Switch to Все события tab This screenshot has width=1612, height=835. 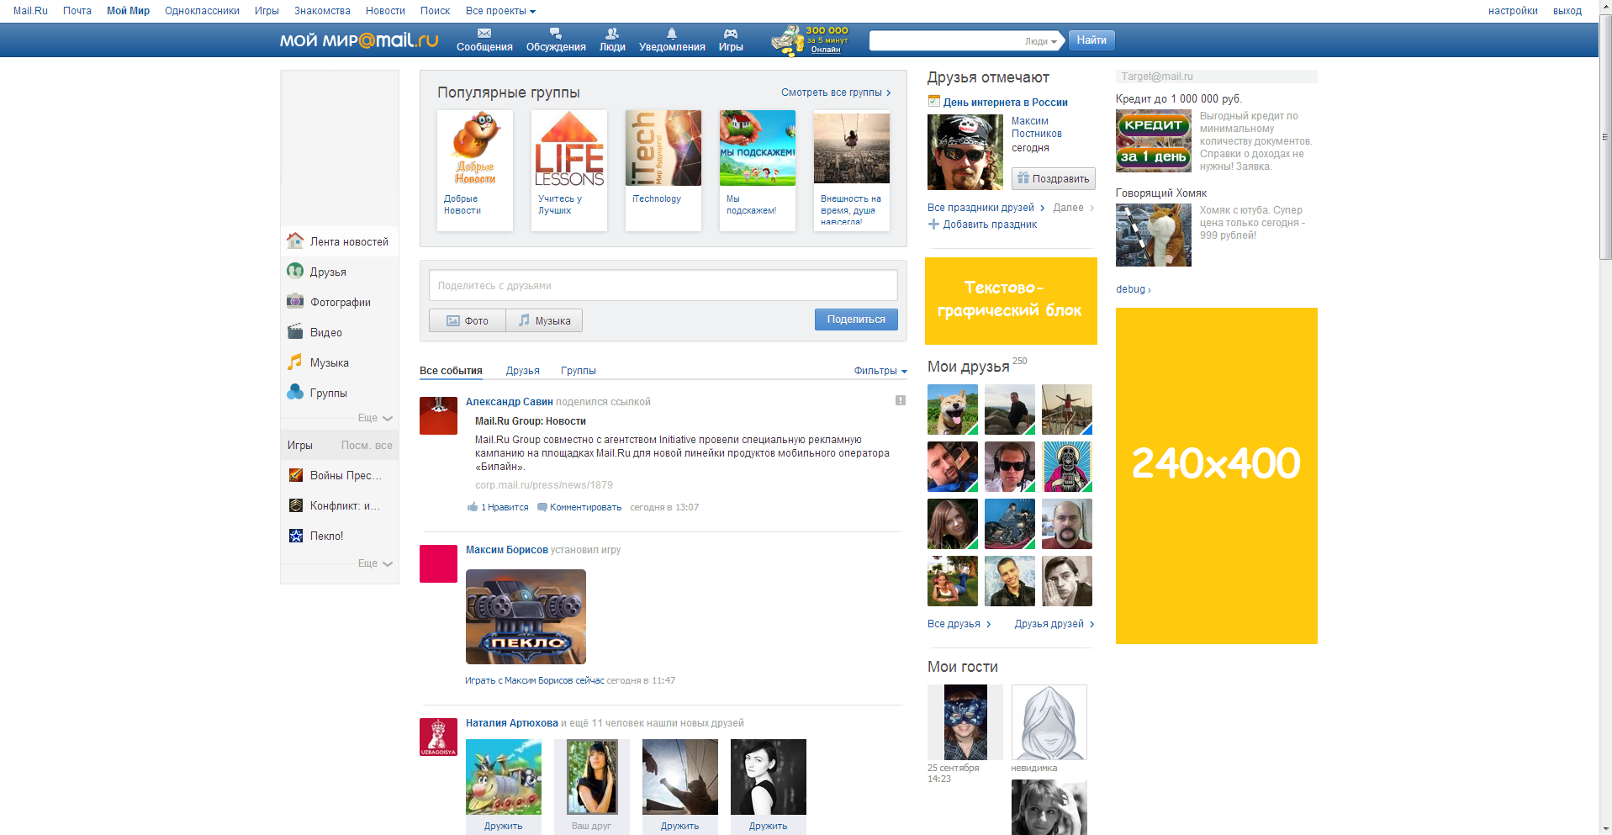[451, 371]
